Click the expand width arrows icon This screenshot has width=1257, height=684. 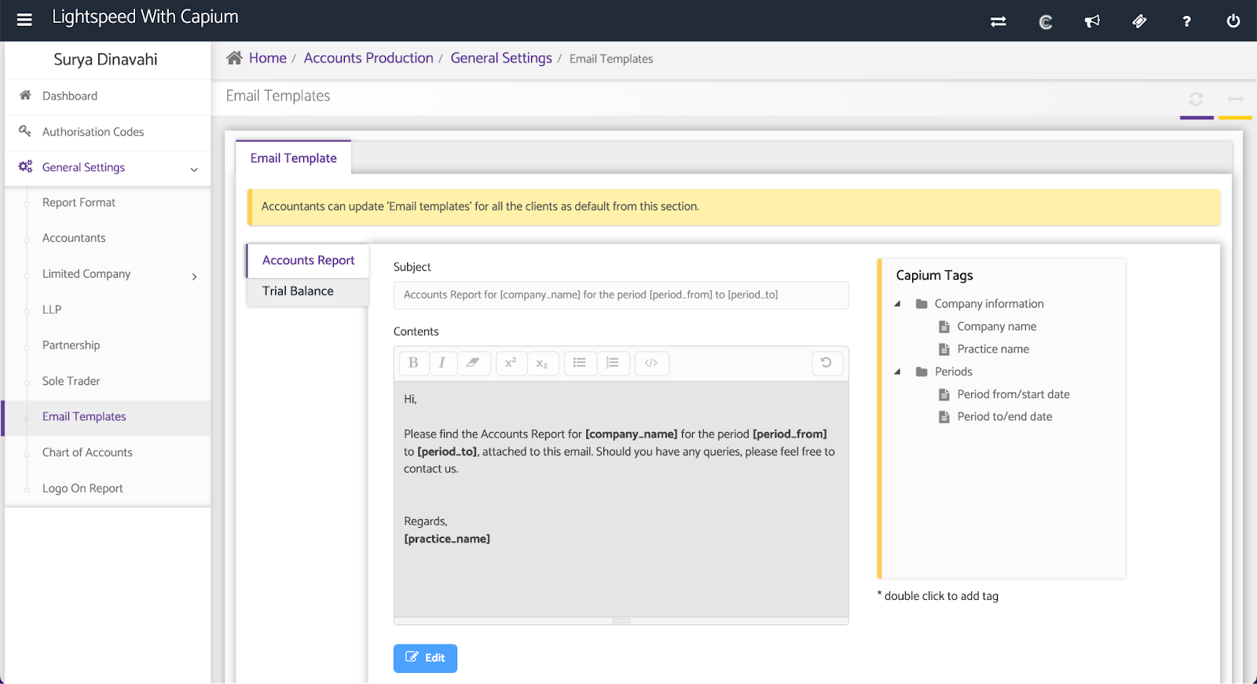click(1236, 99)
